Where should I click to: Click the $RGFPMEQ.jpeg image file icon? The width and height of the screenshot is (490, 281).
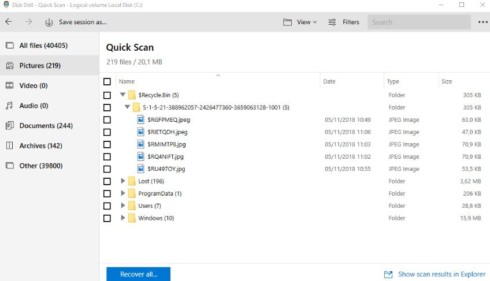tap(141, 119)
